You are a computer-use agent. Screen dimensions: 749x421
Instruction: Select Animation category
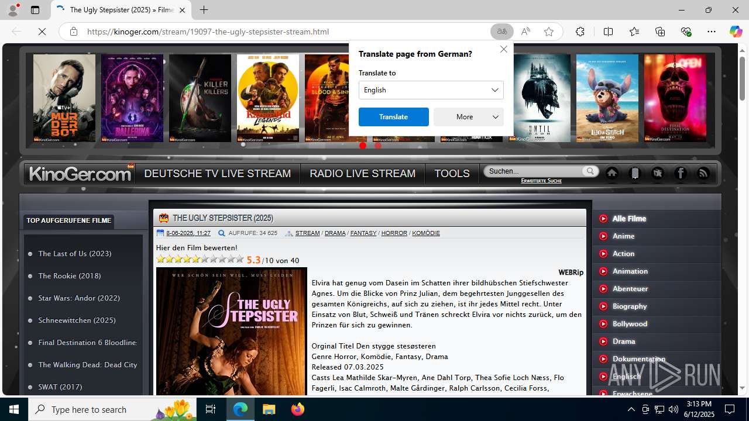click(x=630, y=271)
